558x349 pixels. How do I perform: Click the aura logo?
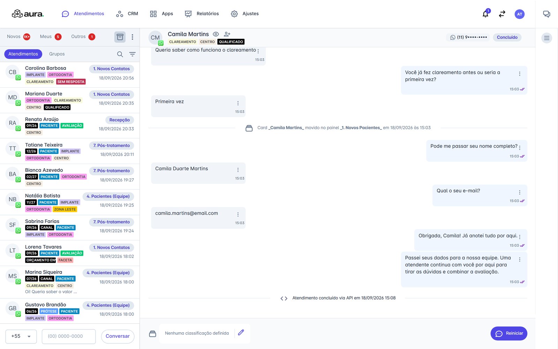click(x=28, y=14)
